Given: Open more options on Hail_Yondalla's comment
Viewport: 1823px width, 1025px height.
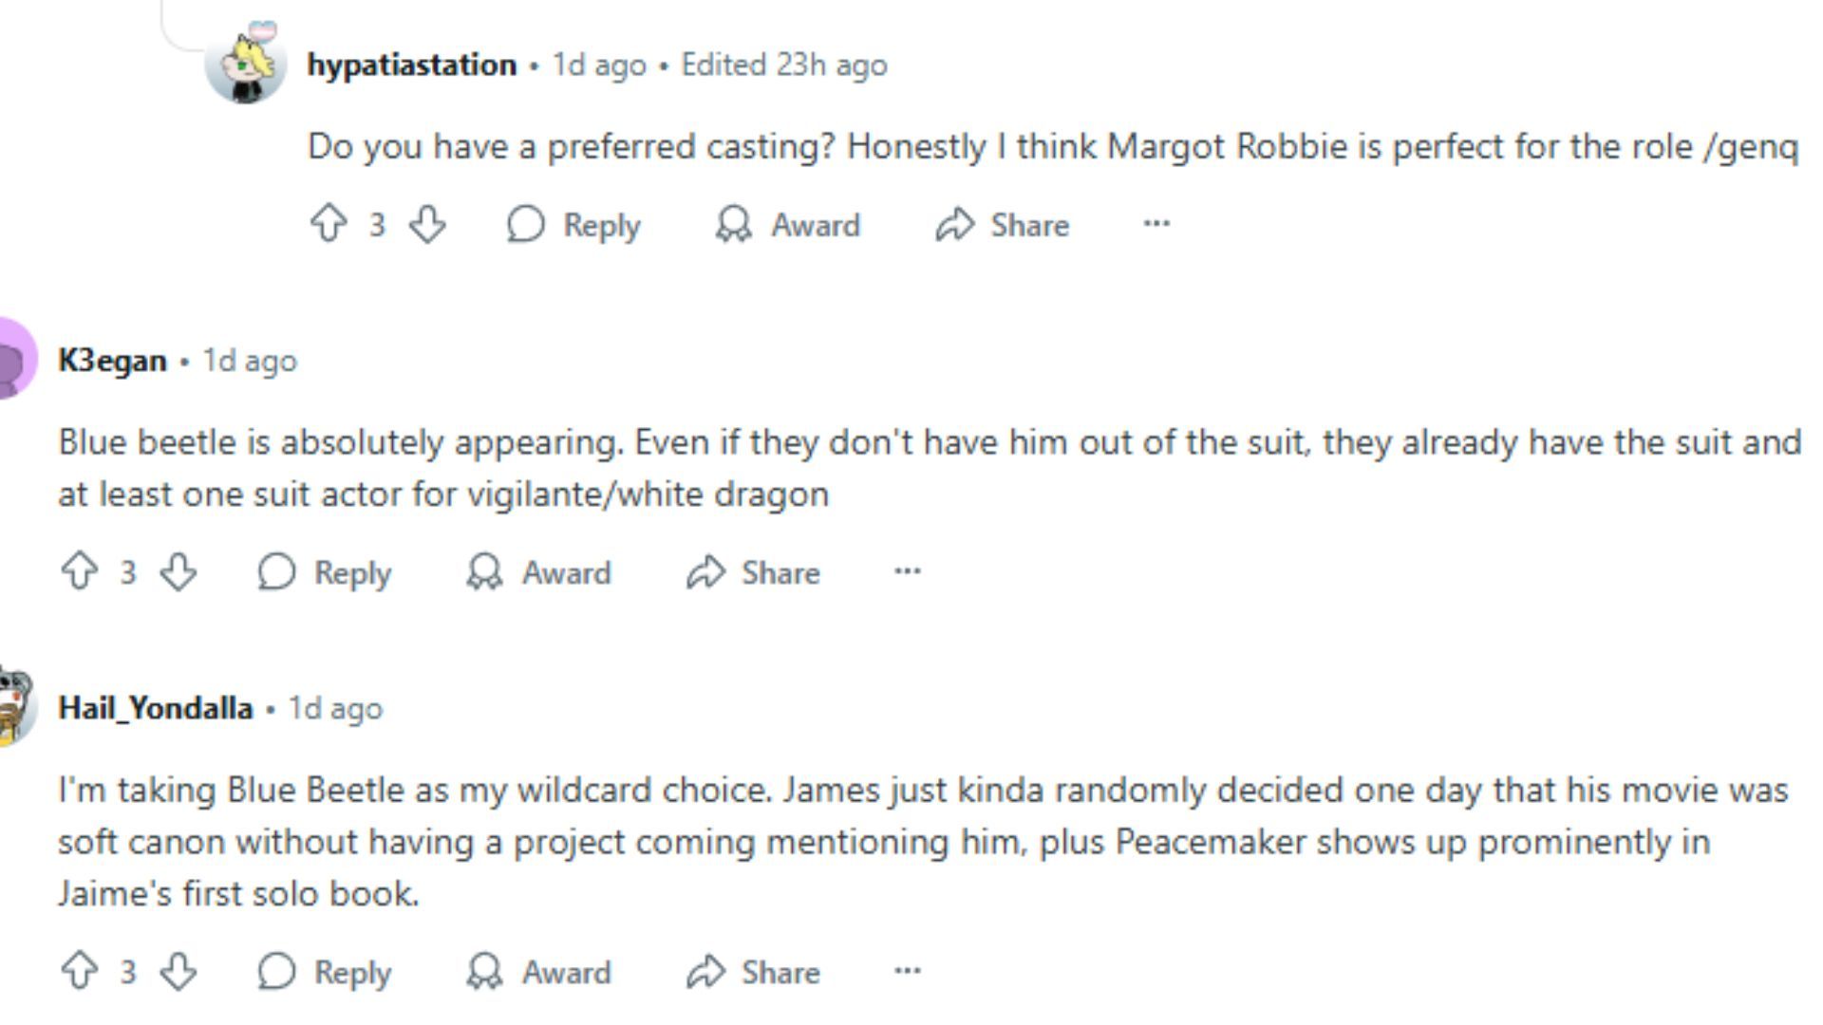Looking at the screenshot, I should tap(907, 971).
